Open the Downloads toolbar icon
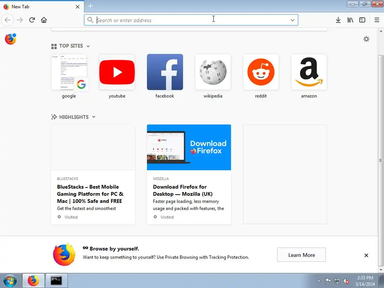 [x=338, y=20]
